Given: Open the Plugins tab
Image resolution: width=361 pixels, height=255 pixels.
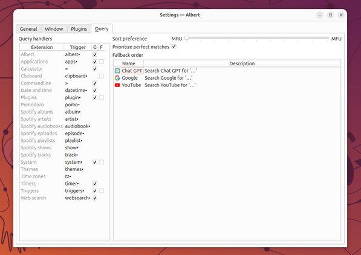Looking at the screenshot, I should pos(79,29).
